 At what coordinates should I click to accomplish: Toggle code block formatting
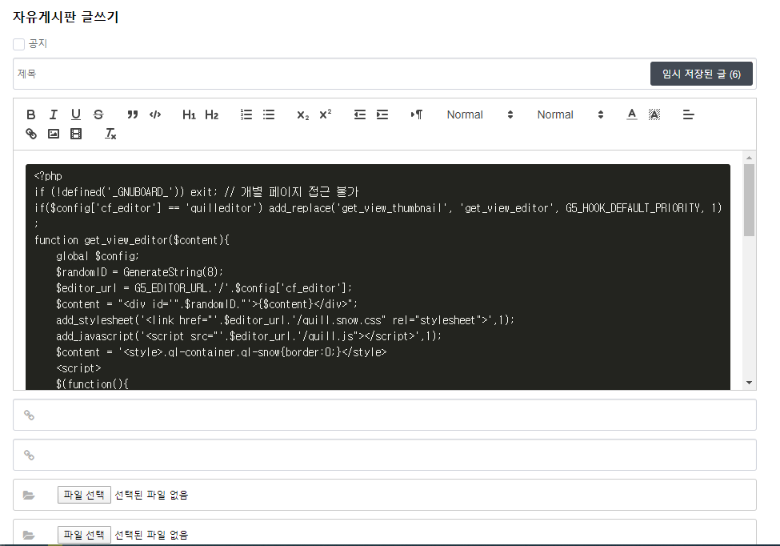(155, 114)
